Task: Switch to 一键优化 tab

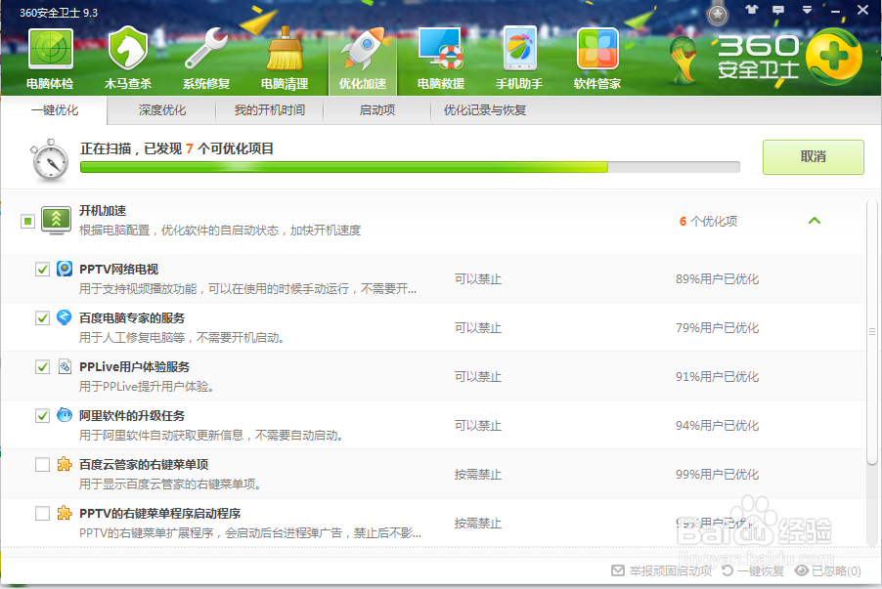Action: point(54,110)
